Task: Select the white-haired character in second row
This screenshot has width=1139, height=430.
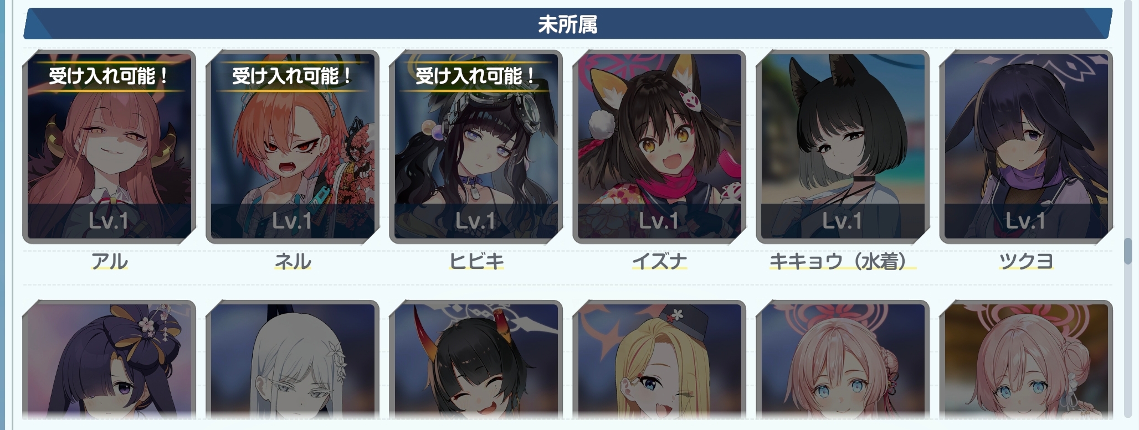Action: pos(293,360)
